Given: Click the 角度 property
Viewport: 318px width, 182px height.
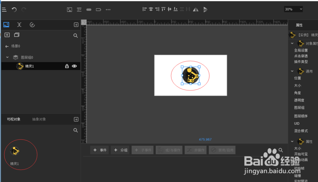Looking at the screenshot, I should tap(298, 93).
